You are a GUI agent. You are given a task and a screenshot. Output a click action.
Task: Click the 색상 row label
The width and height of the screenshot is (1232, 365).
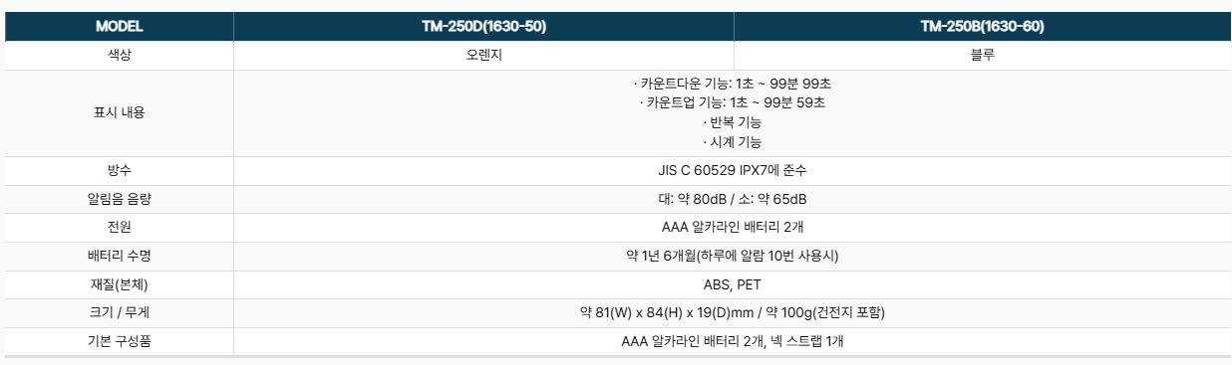coord(119,56)
